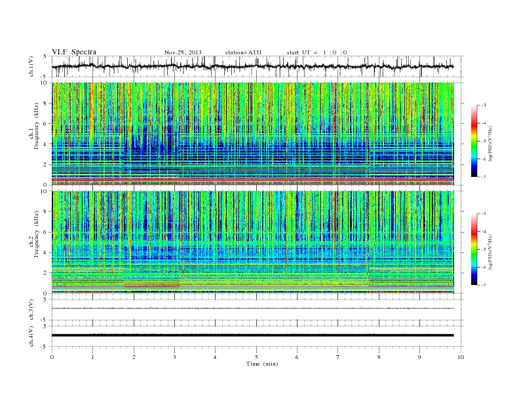Click the time-axis tick label "0"
The image size is (519, 401).
tap(52, 357)
